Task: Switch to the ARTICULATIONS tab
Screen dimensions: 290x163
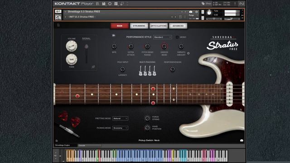Action: click(159, 26)
